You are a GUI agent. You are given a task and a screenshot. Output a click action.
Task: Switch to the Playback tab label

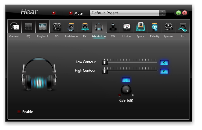click(43, 36)
